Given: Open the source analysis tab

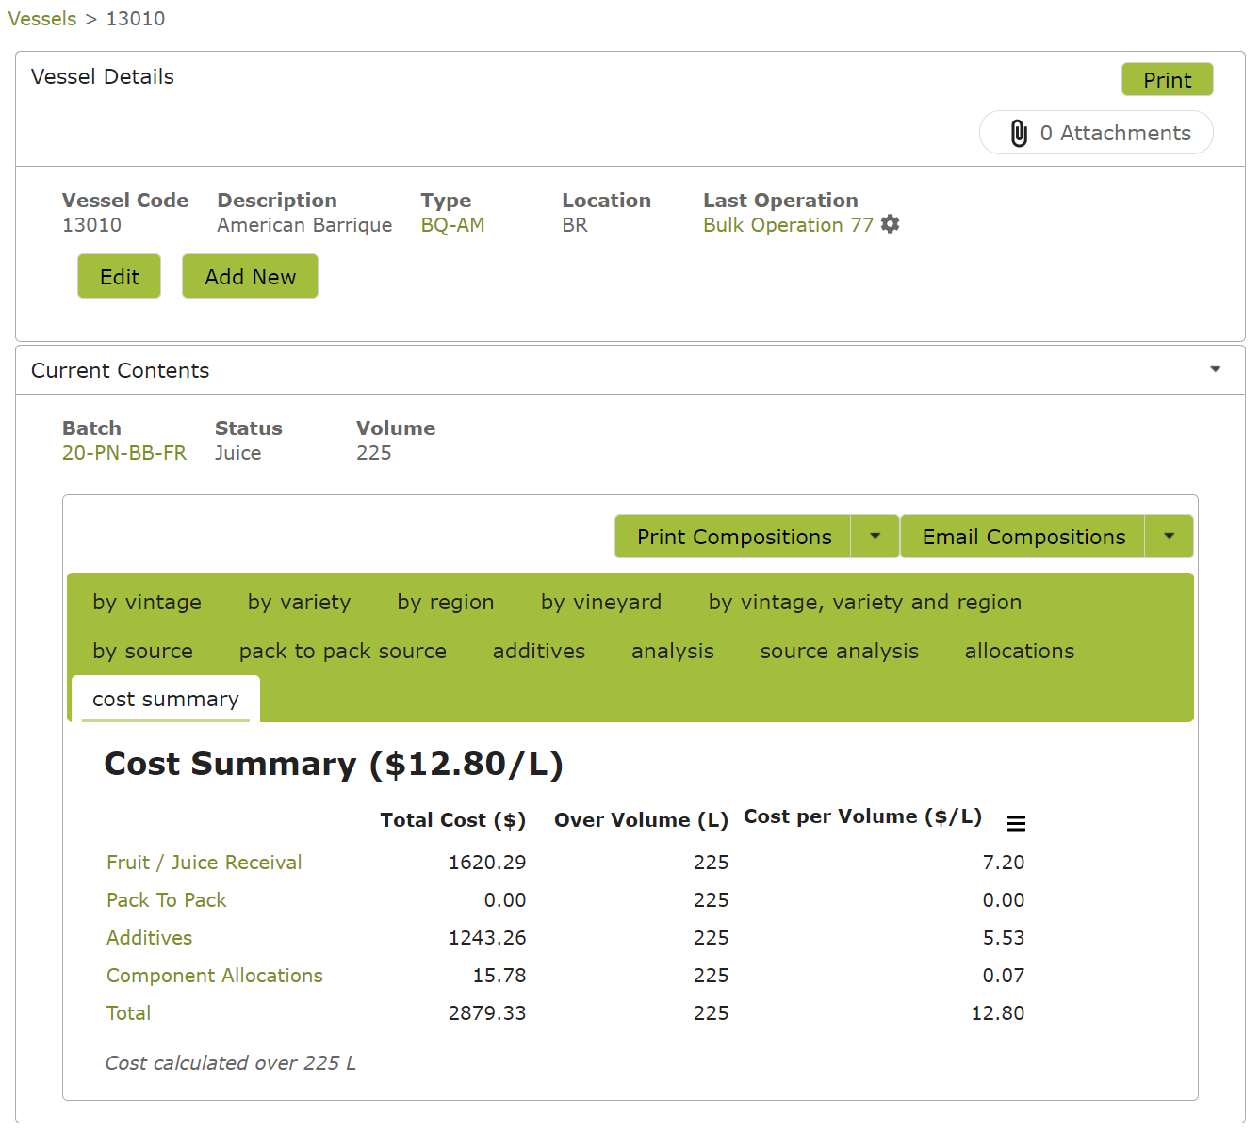Looking at the screenshot, I should 840,651.
